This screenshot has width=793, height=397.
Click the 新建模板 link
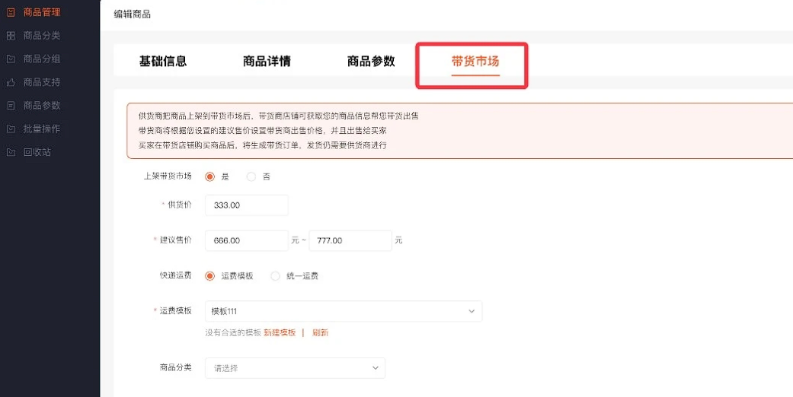280,333
